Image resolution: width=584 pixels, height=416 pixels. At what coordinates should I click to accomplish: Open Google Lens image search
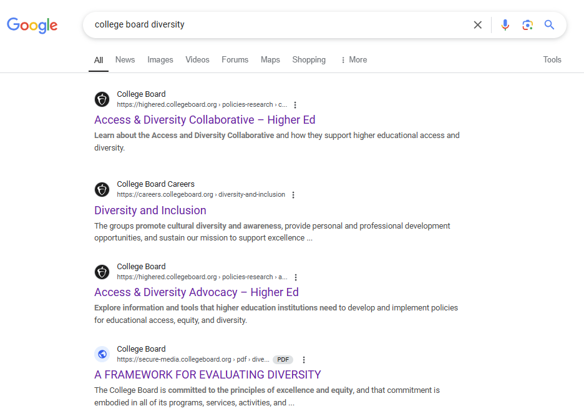(x=528, y=25)
